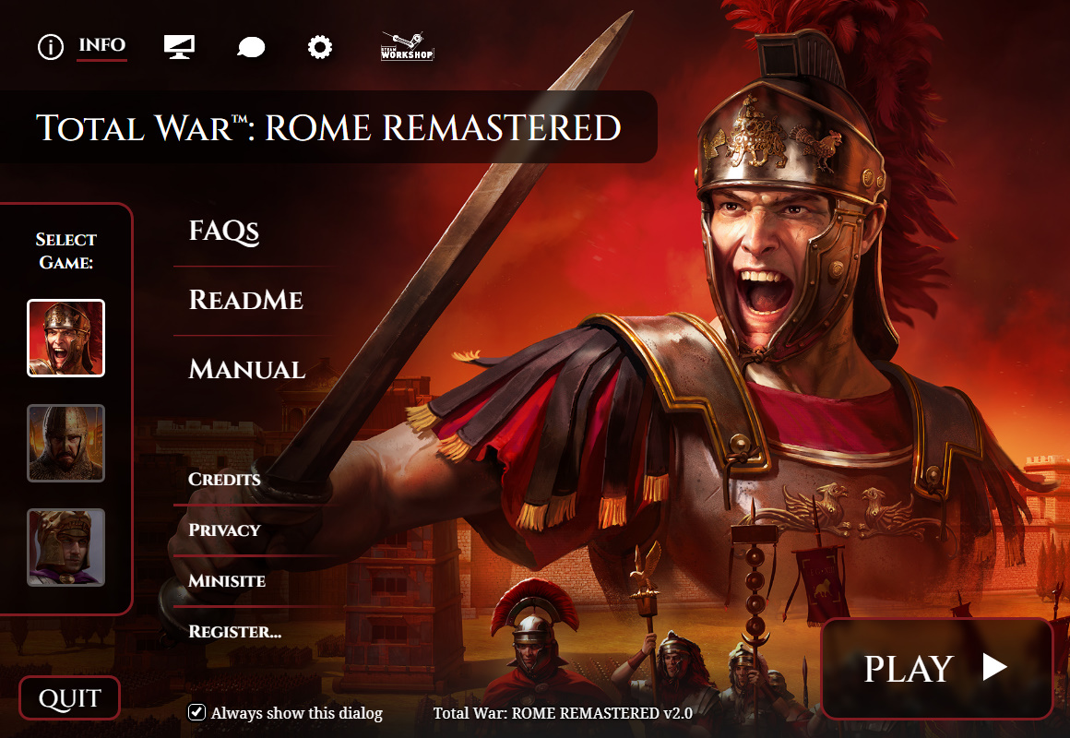Image resolution: width=1070 pixels, height=738 pixels.
Task: Uncheck Always show this dialog checkbox
Action: 196,712
